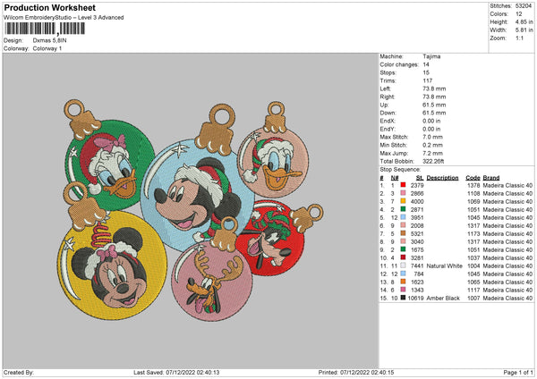537x379 pixels.
Task: Click the Max Stitch value '7.0 mm'
Action: click(x=432, y=137)
